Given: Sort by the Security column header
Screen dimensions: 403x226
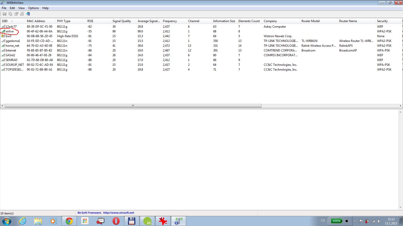Looking at the screenshot, I should click(x=388, y=21).
